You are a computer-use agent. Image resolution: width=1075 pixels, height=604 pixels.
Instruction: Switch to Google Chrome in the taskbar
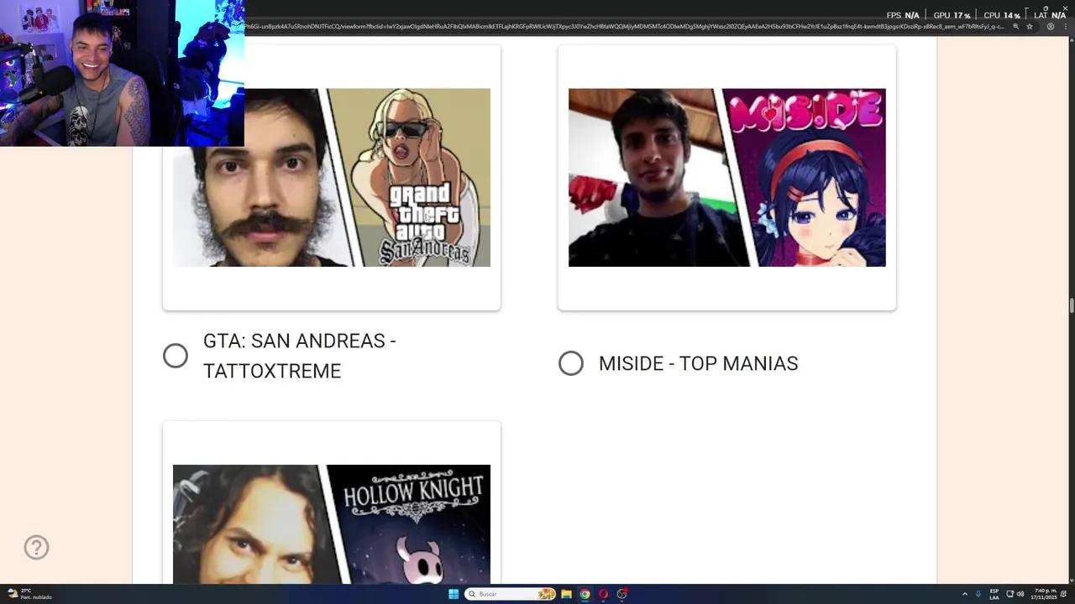585,594
